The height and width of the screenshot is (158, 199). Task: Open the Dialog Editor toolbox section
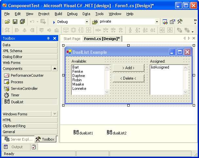[x=30, y=57]
